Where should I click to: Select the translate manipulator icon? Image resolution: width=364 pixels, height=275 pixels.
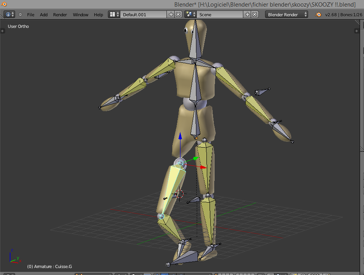click(x=165, y=274)
